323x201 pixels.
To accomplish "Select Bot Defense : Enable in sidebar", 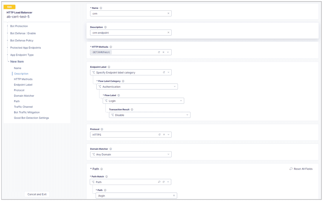I will tap(23, 33).
